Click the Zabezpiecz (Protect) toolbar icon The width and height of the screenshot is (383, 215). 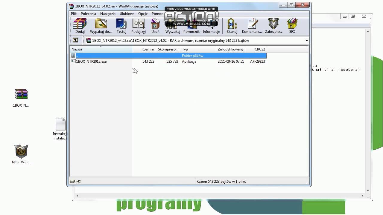pos(273,26)
